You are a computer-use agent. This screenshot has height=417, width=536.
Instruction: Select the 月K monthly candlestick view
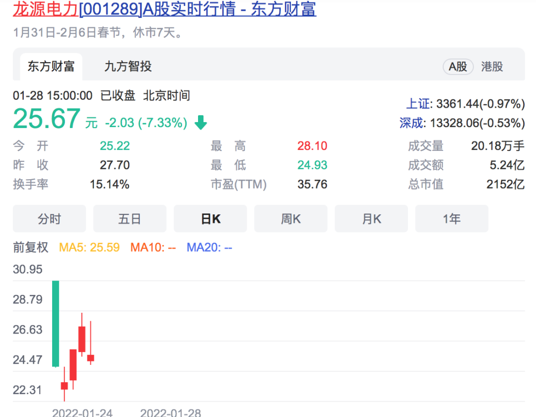coord(371,219)
